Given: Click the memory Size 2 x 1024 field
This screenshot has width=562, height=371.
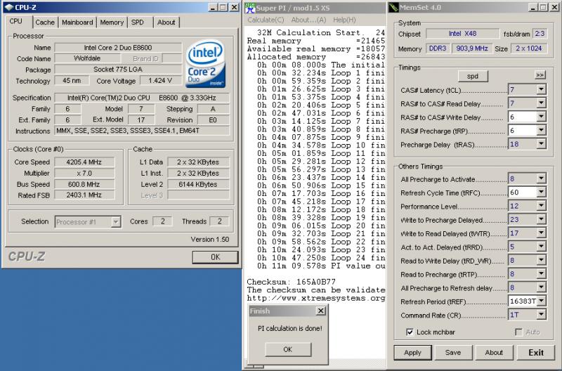Looking at the screenshot, I should (529, 48).
